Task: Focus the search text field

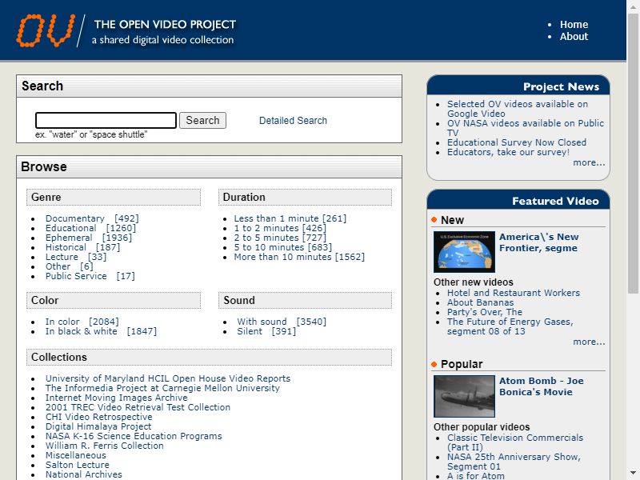Action: (106, 121)
